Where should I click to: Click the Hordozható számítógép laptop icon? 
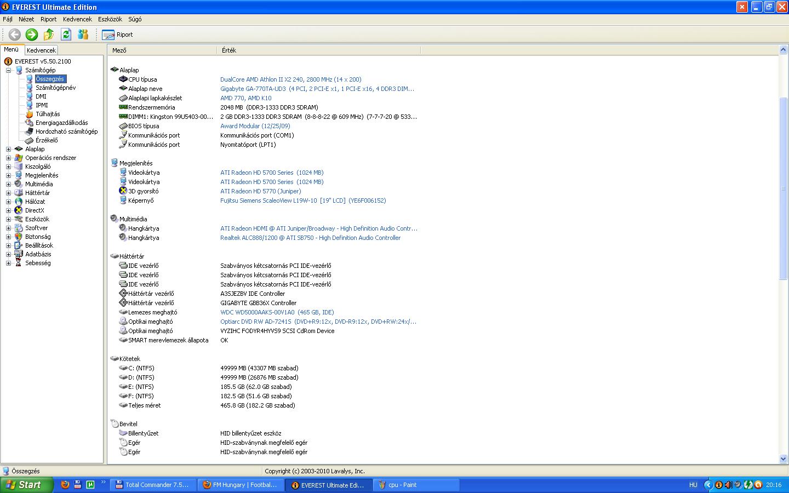30,131
